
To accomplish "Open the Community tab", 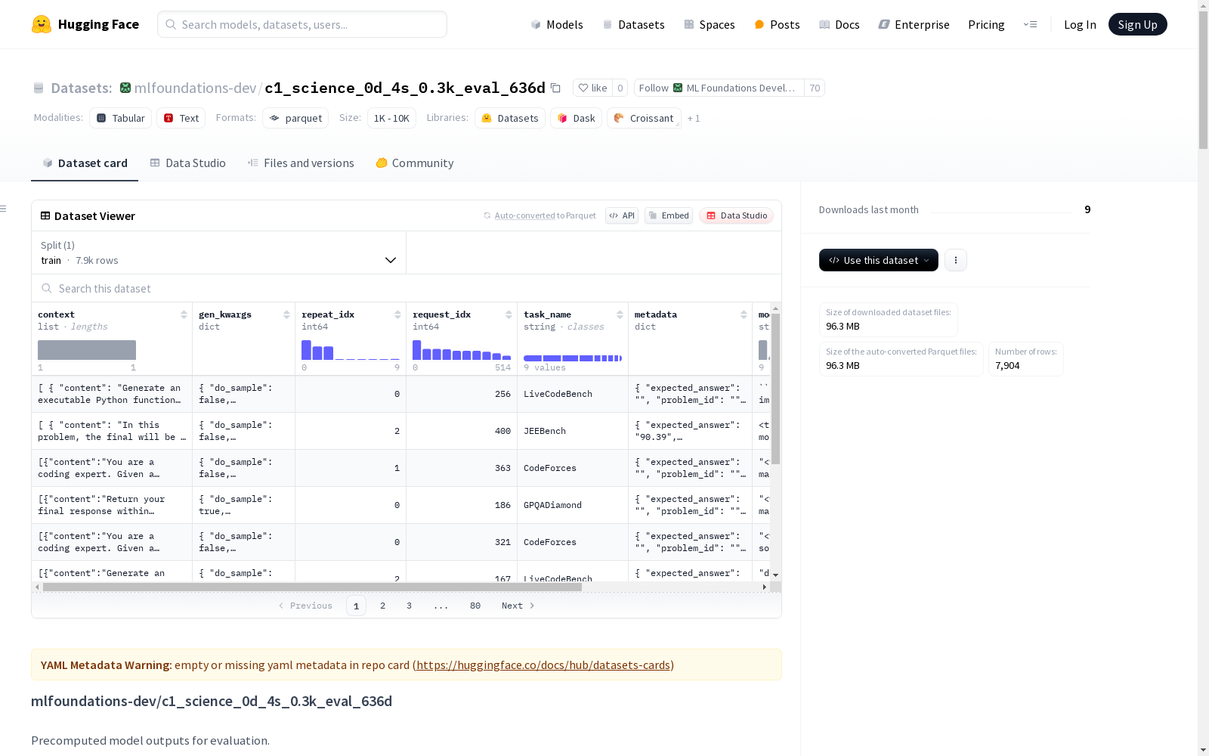I will 415,163.
